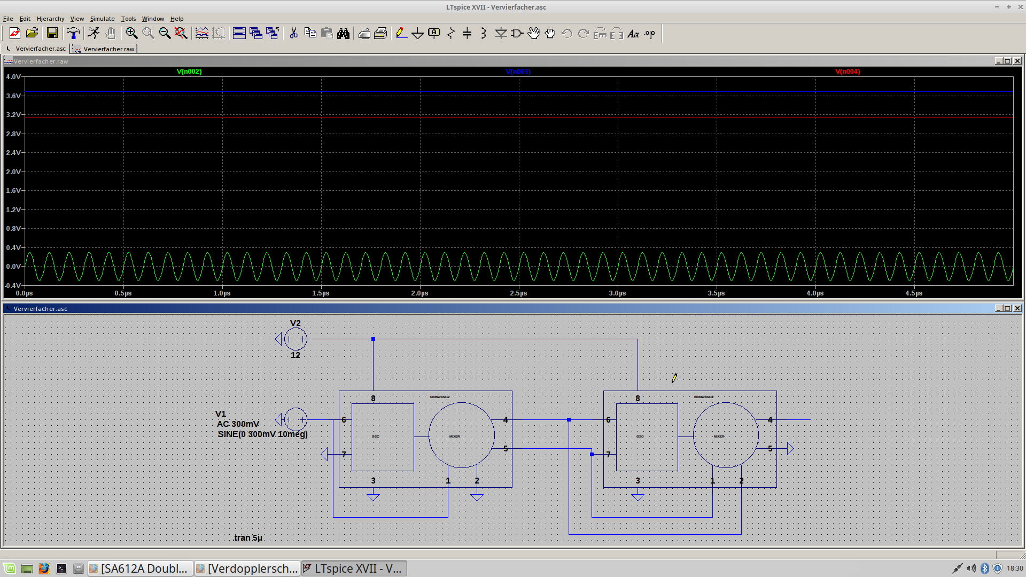Screen dimensions: 1026x577
Task: Zoom out using the minus magnifier
Action: pyautogui.click(x=165, y=33)
